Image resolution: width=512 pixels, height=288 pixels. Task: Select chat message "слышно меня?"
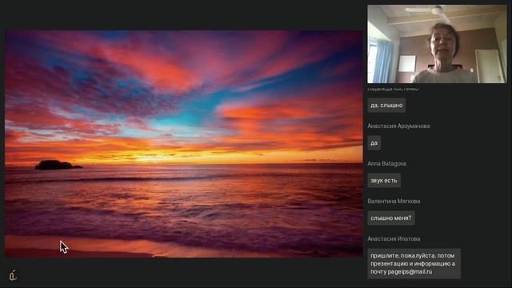click(391, 218)
